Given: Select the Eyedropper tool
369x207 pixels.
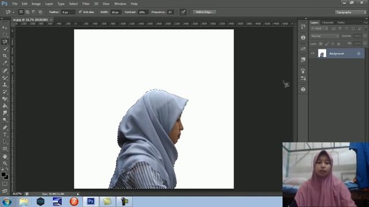Looking at the screenshot, I should click(5, 63).
